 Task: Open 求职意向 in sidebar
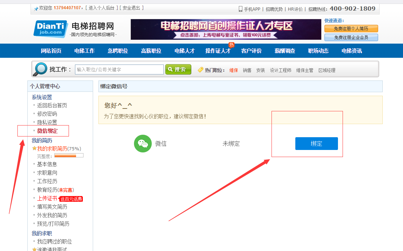coord(47,173)
